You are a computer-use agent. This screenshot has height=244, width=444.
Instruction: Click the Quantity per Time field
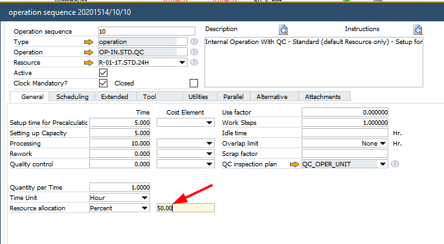click(x=120, y=188)
